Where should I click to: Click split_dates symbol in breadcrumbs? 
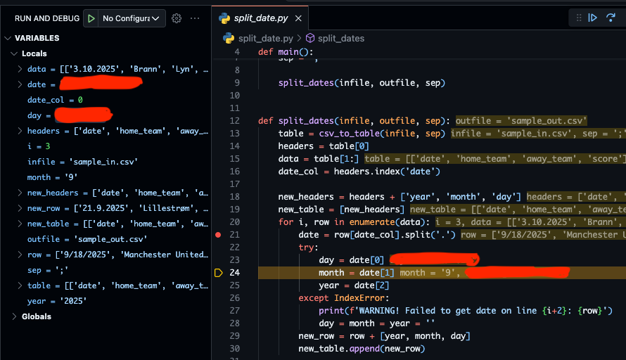[x=340, y=38]
